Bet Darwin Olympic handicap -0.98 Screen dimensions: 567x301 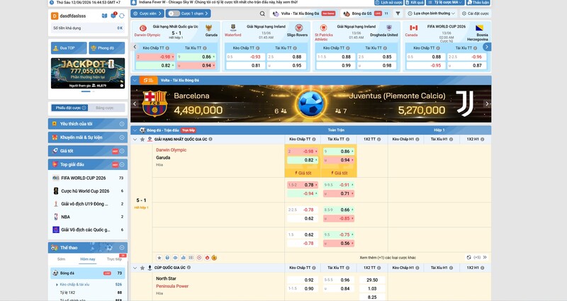pos(303,152)
